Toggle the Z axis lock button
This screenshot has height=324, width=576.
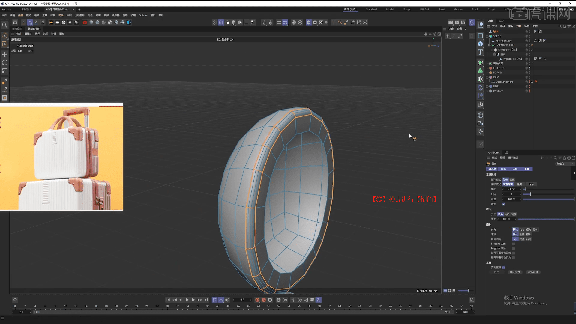tap(36, 22)
